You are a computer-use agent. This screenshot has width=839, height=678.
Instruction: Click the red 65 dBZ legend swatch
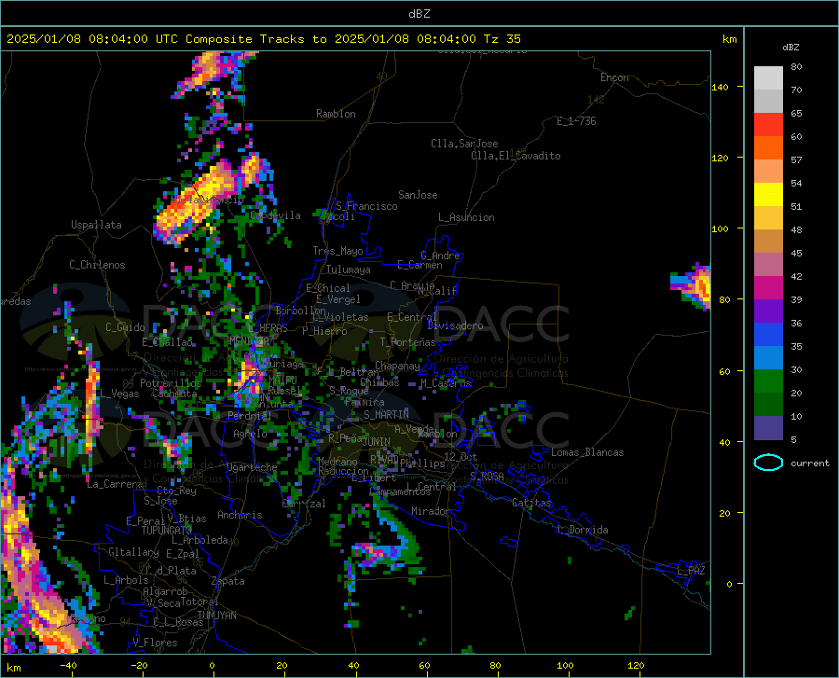(x=768, y=124)
